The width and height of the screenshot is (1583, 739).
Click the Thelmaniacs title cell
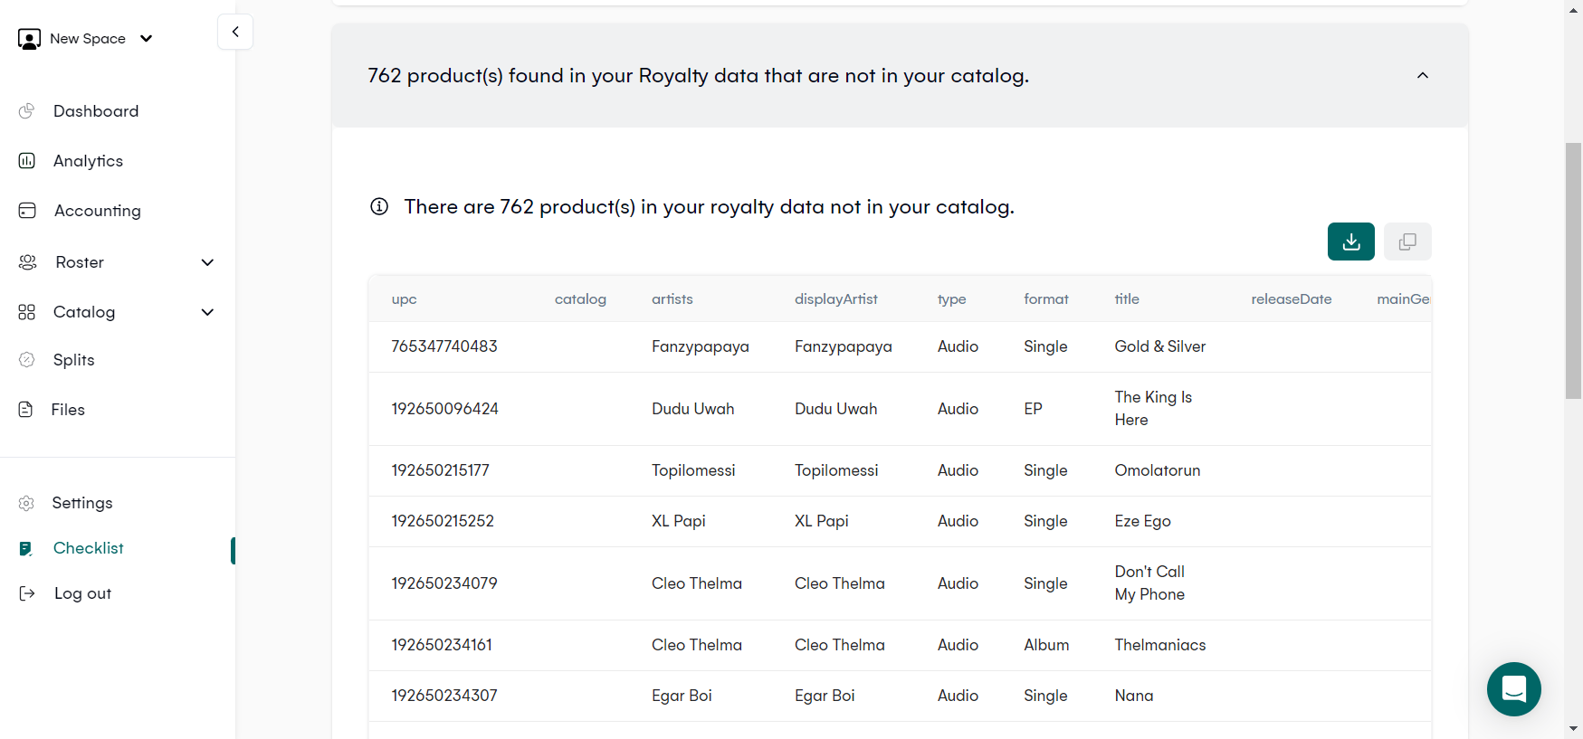[1160, 645]
